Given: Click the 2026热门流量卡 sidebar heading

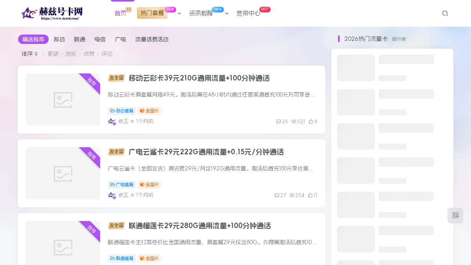Looking at the screenshot, I should pyautogui.click(x=366, y=39).
